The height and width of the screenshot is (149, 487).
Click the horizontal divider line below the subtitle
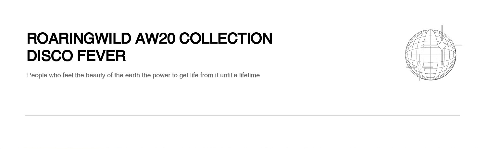point(242,115)
